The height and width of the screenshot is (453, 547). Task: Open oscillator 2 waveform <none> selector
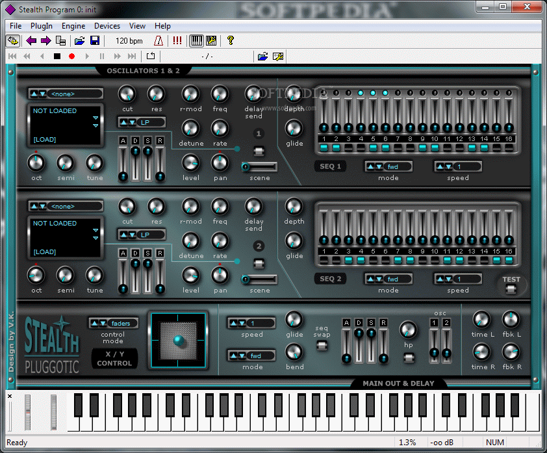[x=66, y=206]
